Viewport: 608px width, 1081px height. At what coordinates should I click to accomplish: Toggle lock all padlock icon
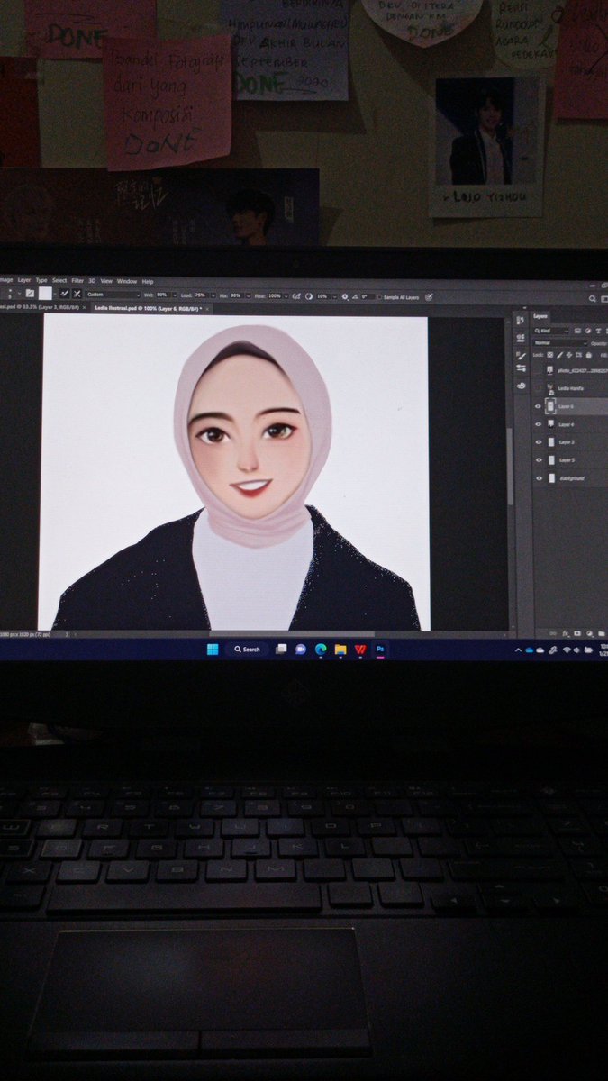click(588, 355)
